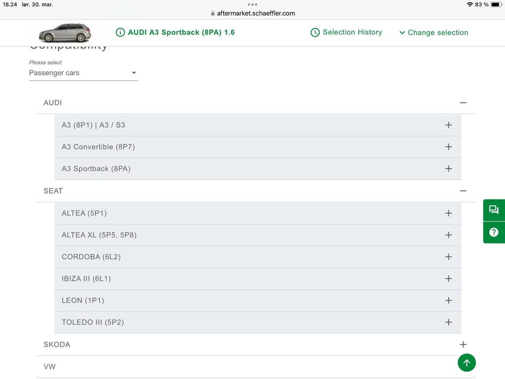Click the ALTEA (5P1) row label

point(84,213)
